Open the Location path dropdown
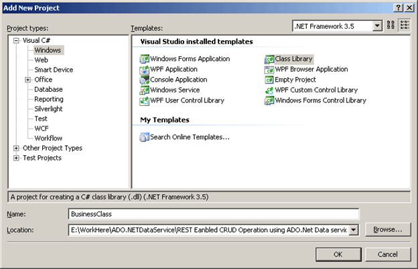 [353, 230]
